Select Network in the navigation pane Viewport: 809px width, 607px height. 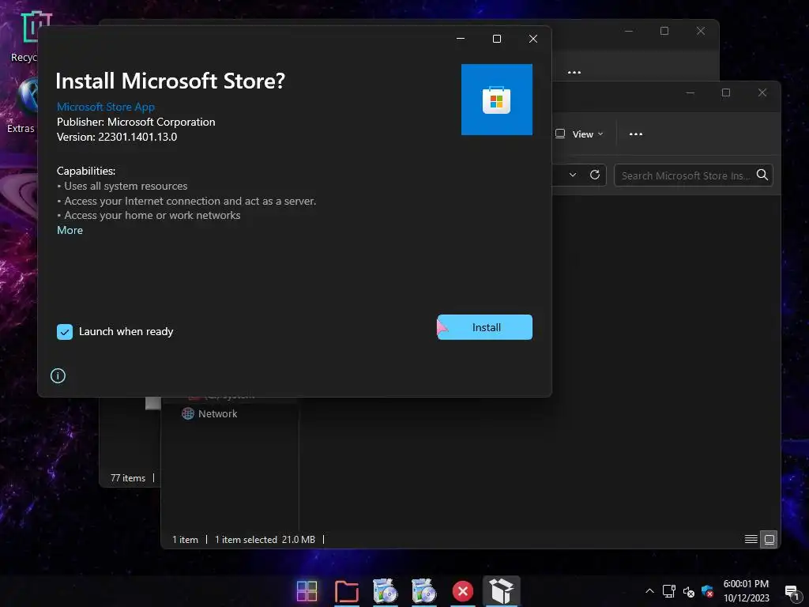pos(209,413)
